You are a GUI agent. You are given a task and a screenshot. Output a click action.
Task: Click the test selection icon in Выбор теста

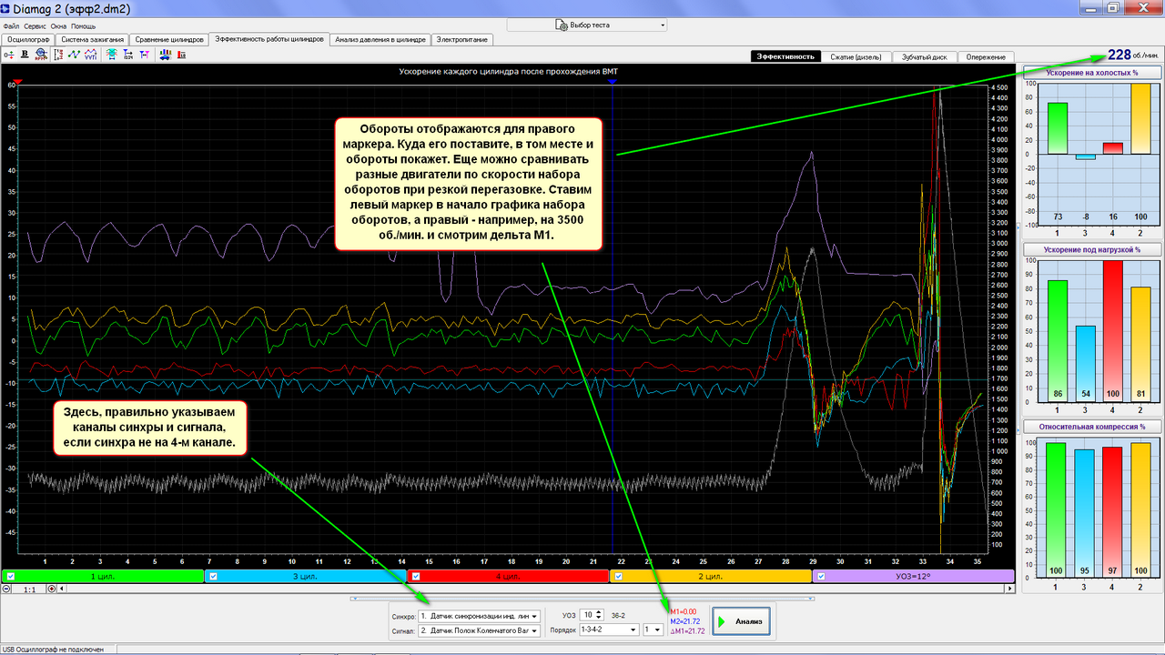[x=562, y=25]
